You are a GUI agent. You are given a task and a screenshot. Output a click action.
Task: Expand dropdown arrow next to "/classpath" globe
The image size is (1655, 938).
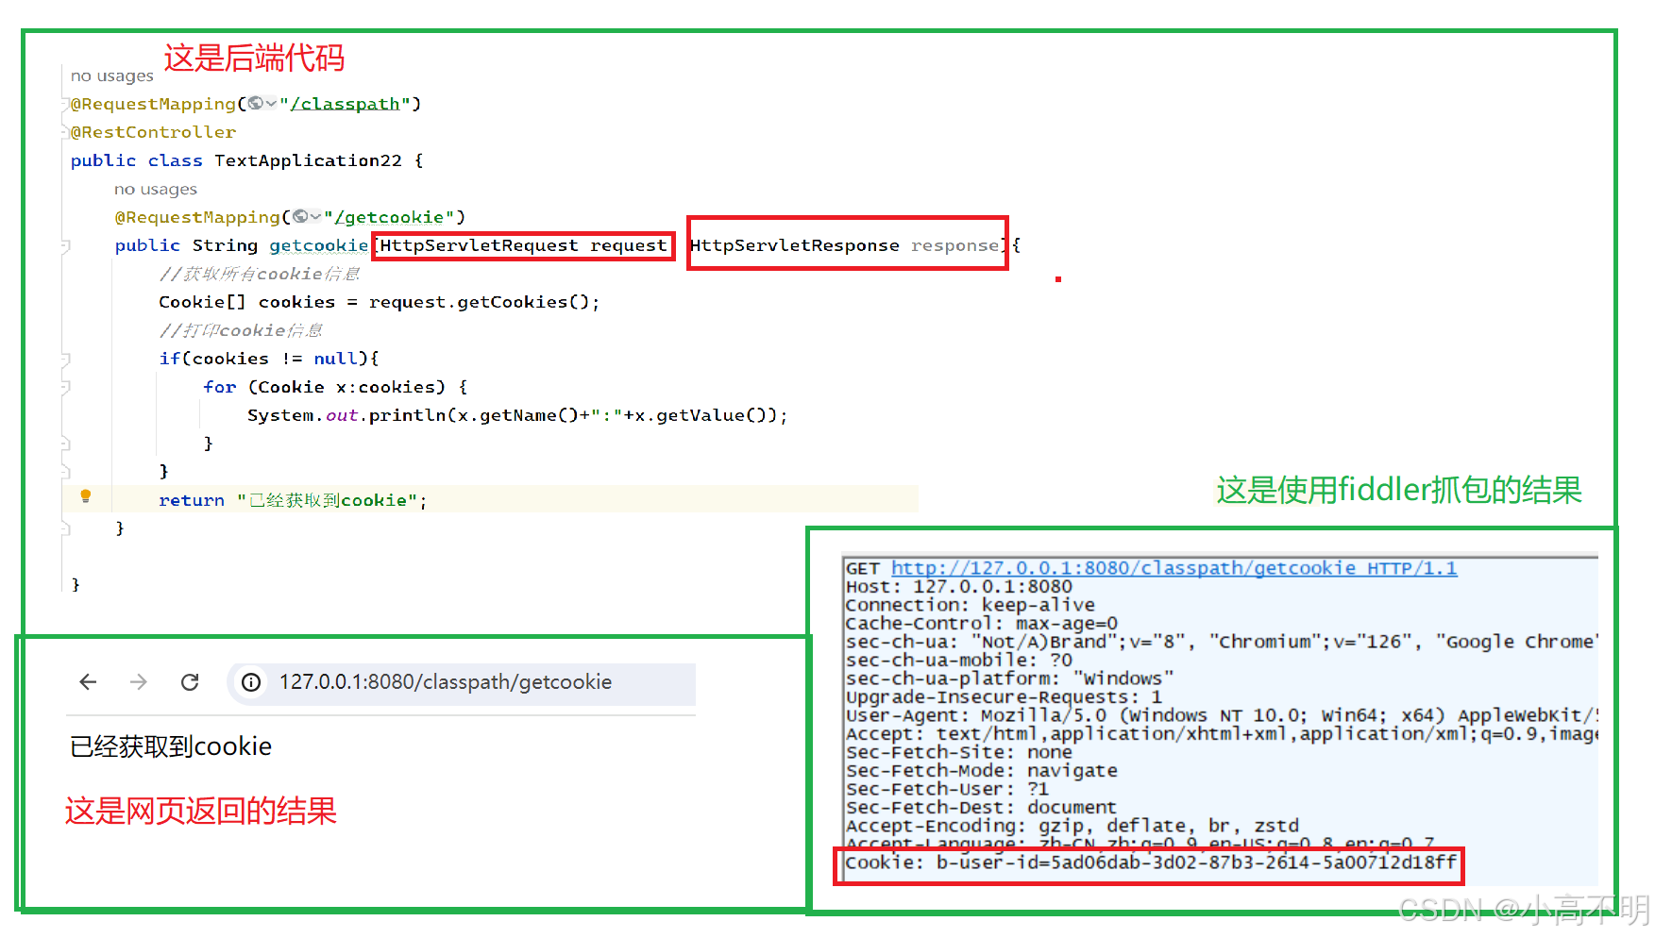coord(271,104)
